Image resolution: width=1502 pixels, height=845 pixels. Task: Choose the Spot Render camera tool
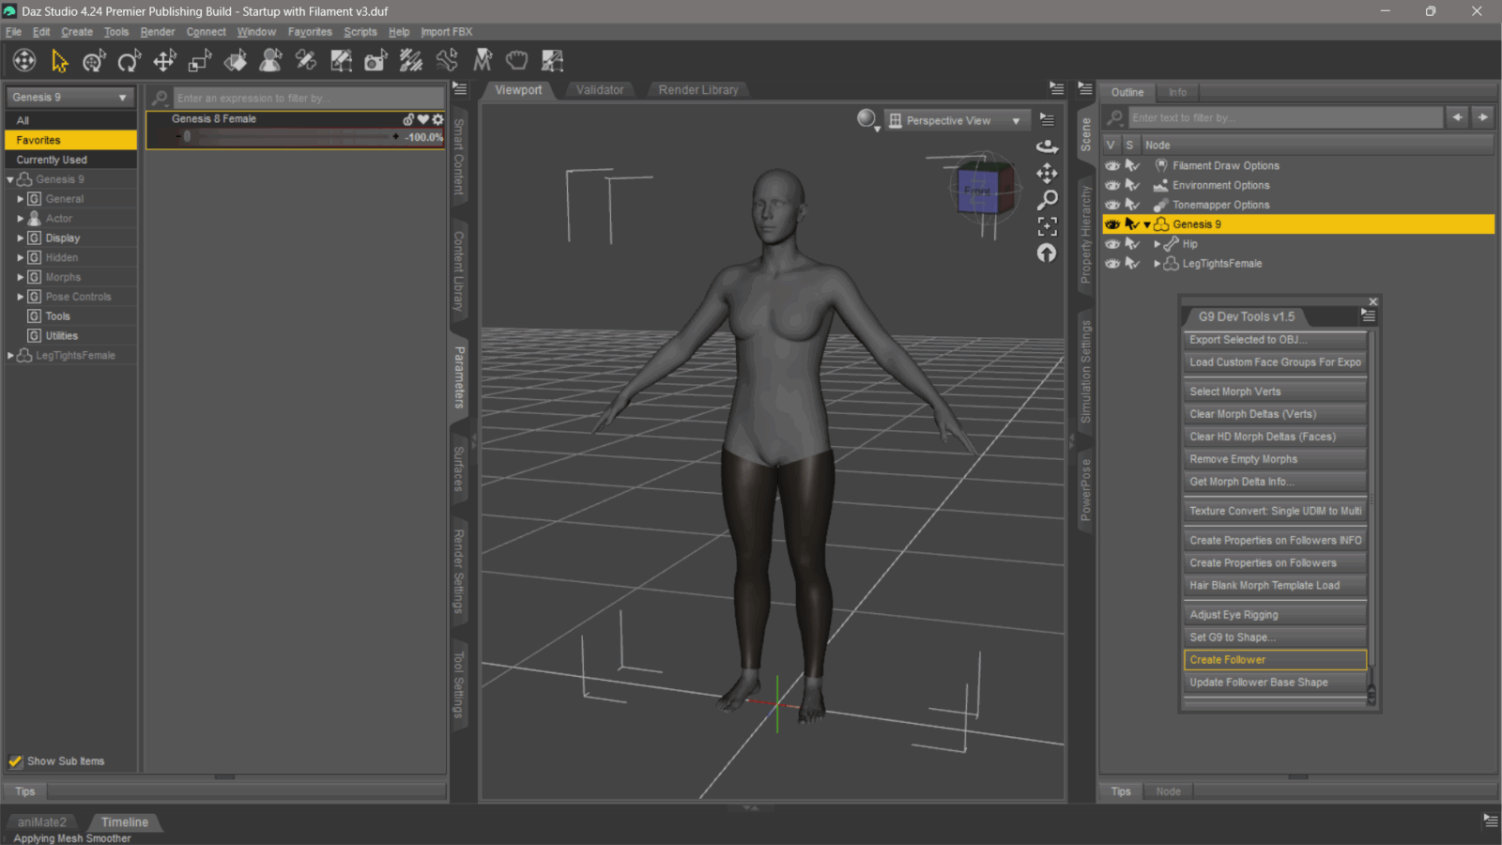pyautogui.click(x=375, y=60)
